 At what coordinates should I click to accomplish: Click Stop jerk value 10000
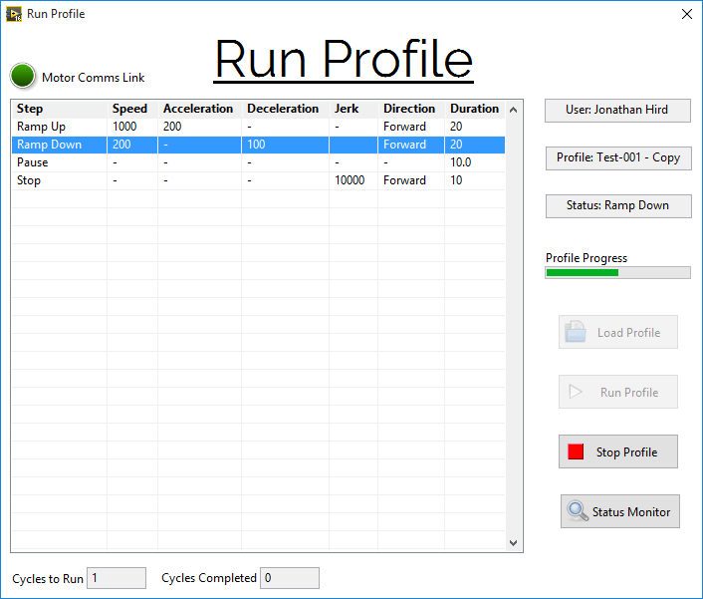[x=350, y=180]
